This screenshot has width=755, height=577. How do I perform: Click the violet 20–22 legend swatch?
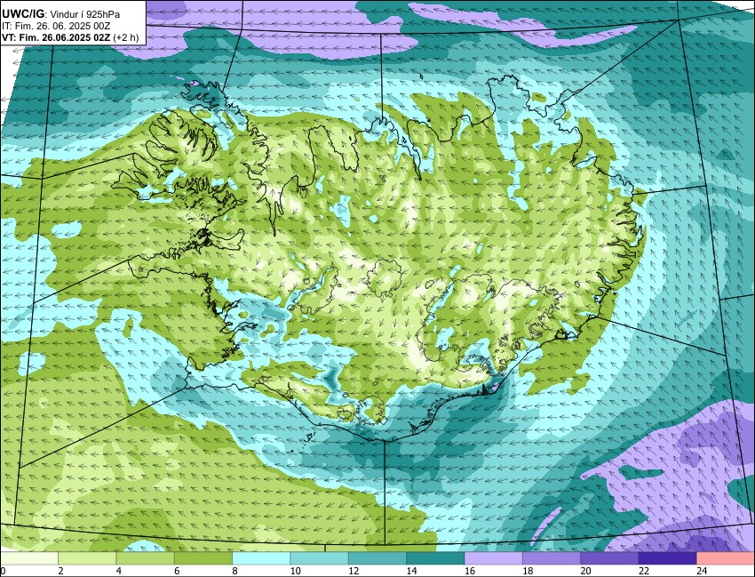(609, 558)
